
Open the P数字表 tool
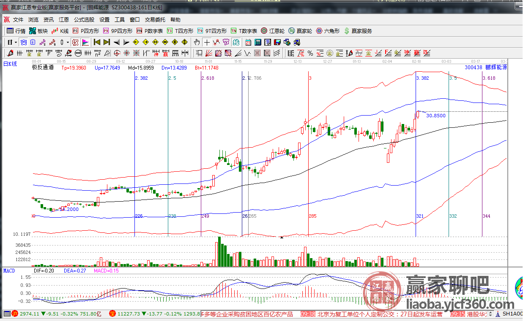150,31
